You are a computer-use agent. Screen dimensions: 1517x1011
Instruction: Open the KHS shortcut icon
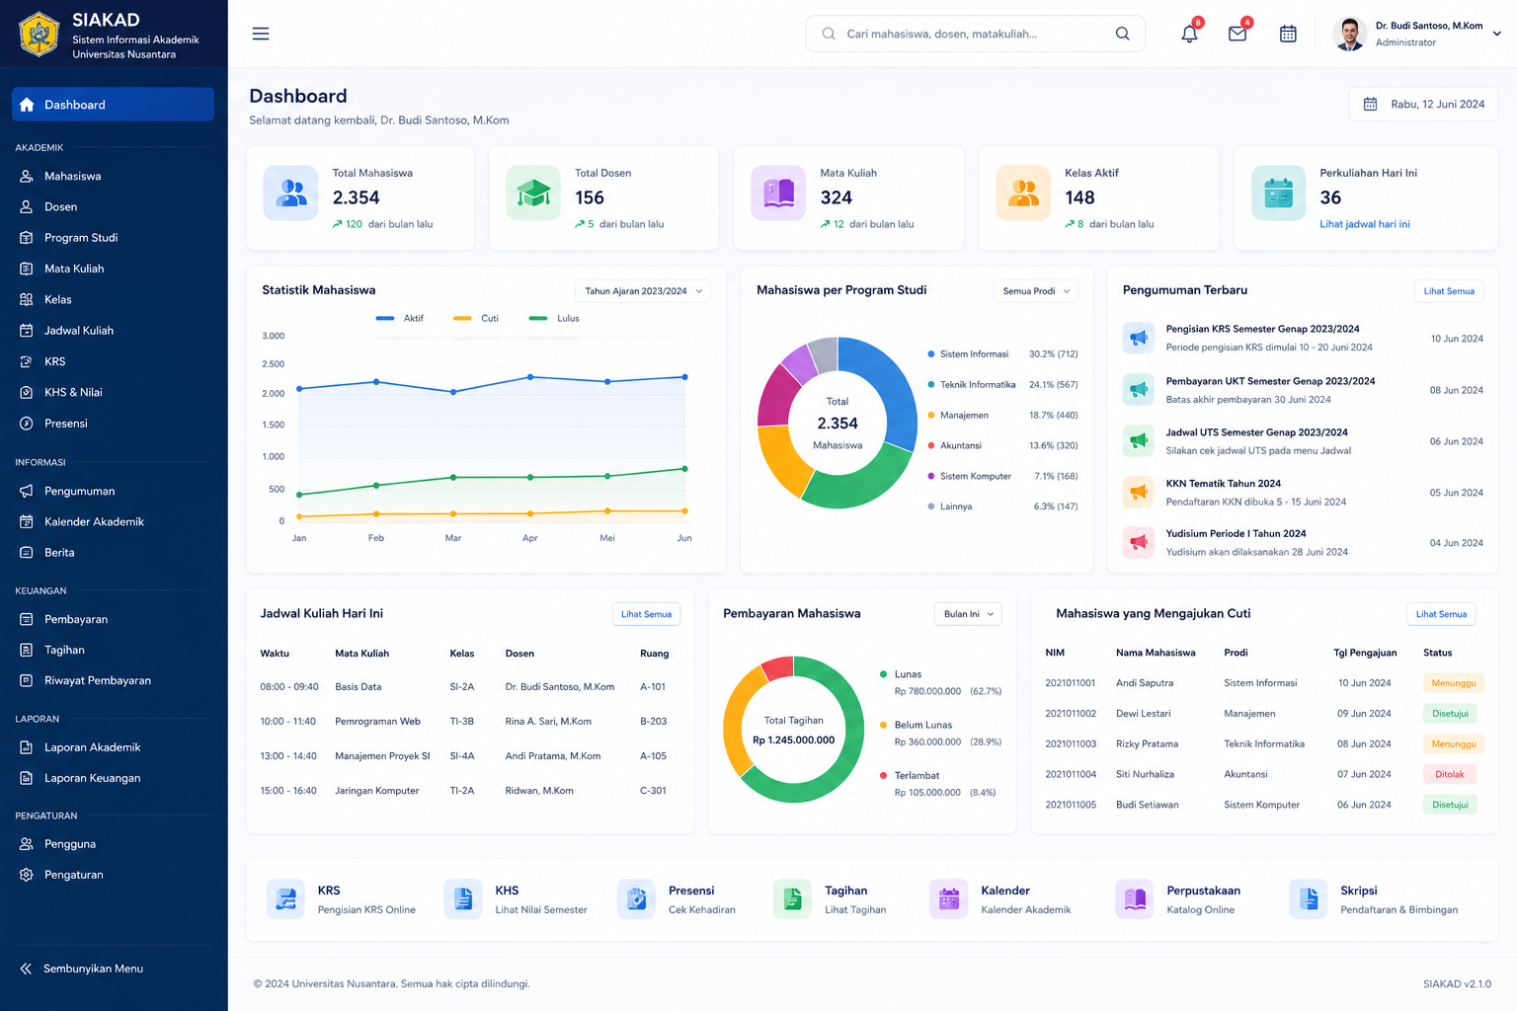(x=462, y=898)
